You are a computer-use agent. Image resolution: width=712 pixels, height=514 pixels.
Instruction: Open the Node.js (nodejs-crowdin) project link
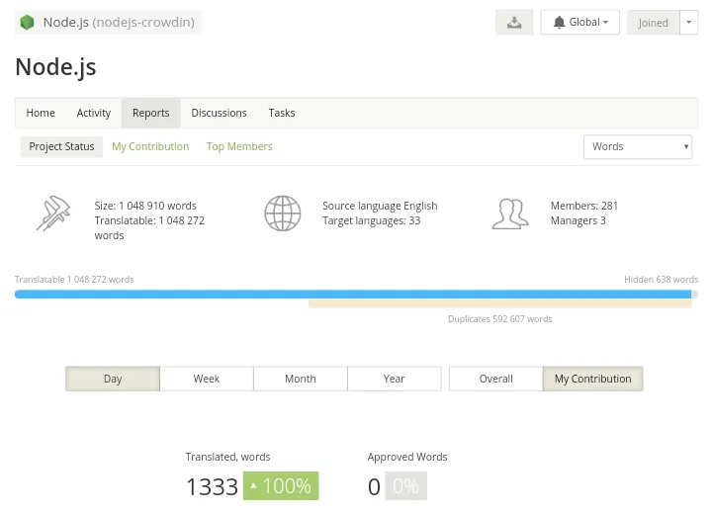[x=109, y=23]
